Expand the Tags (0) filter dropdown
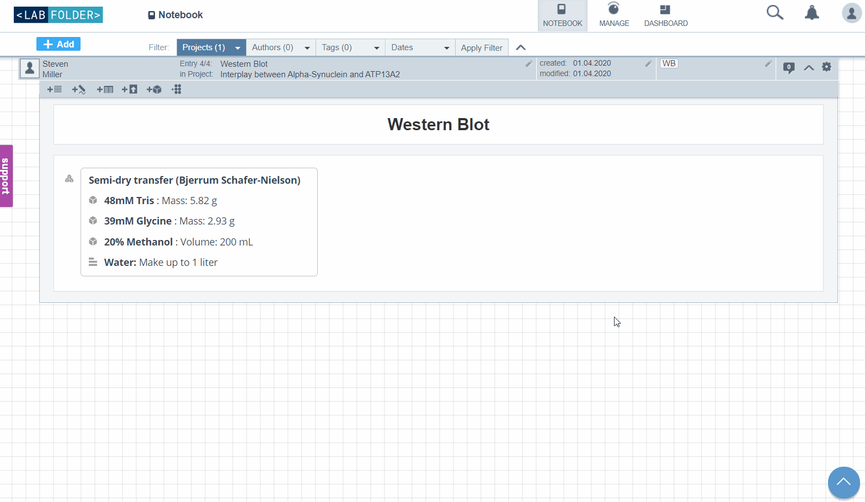Screen dimensions: 865x502 [350, 47]
